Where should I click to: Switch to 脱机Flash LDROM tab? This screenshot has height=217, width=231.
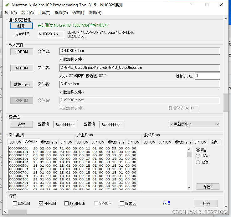coord(149,142)
